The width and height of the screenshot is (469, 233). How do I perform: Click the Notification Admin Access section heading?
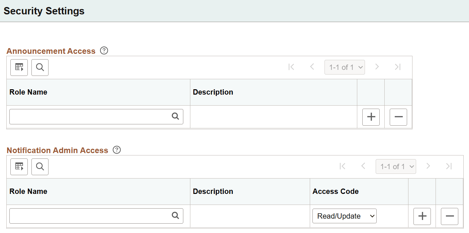[x=57, y=150]
